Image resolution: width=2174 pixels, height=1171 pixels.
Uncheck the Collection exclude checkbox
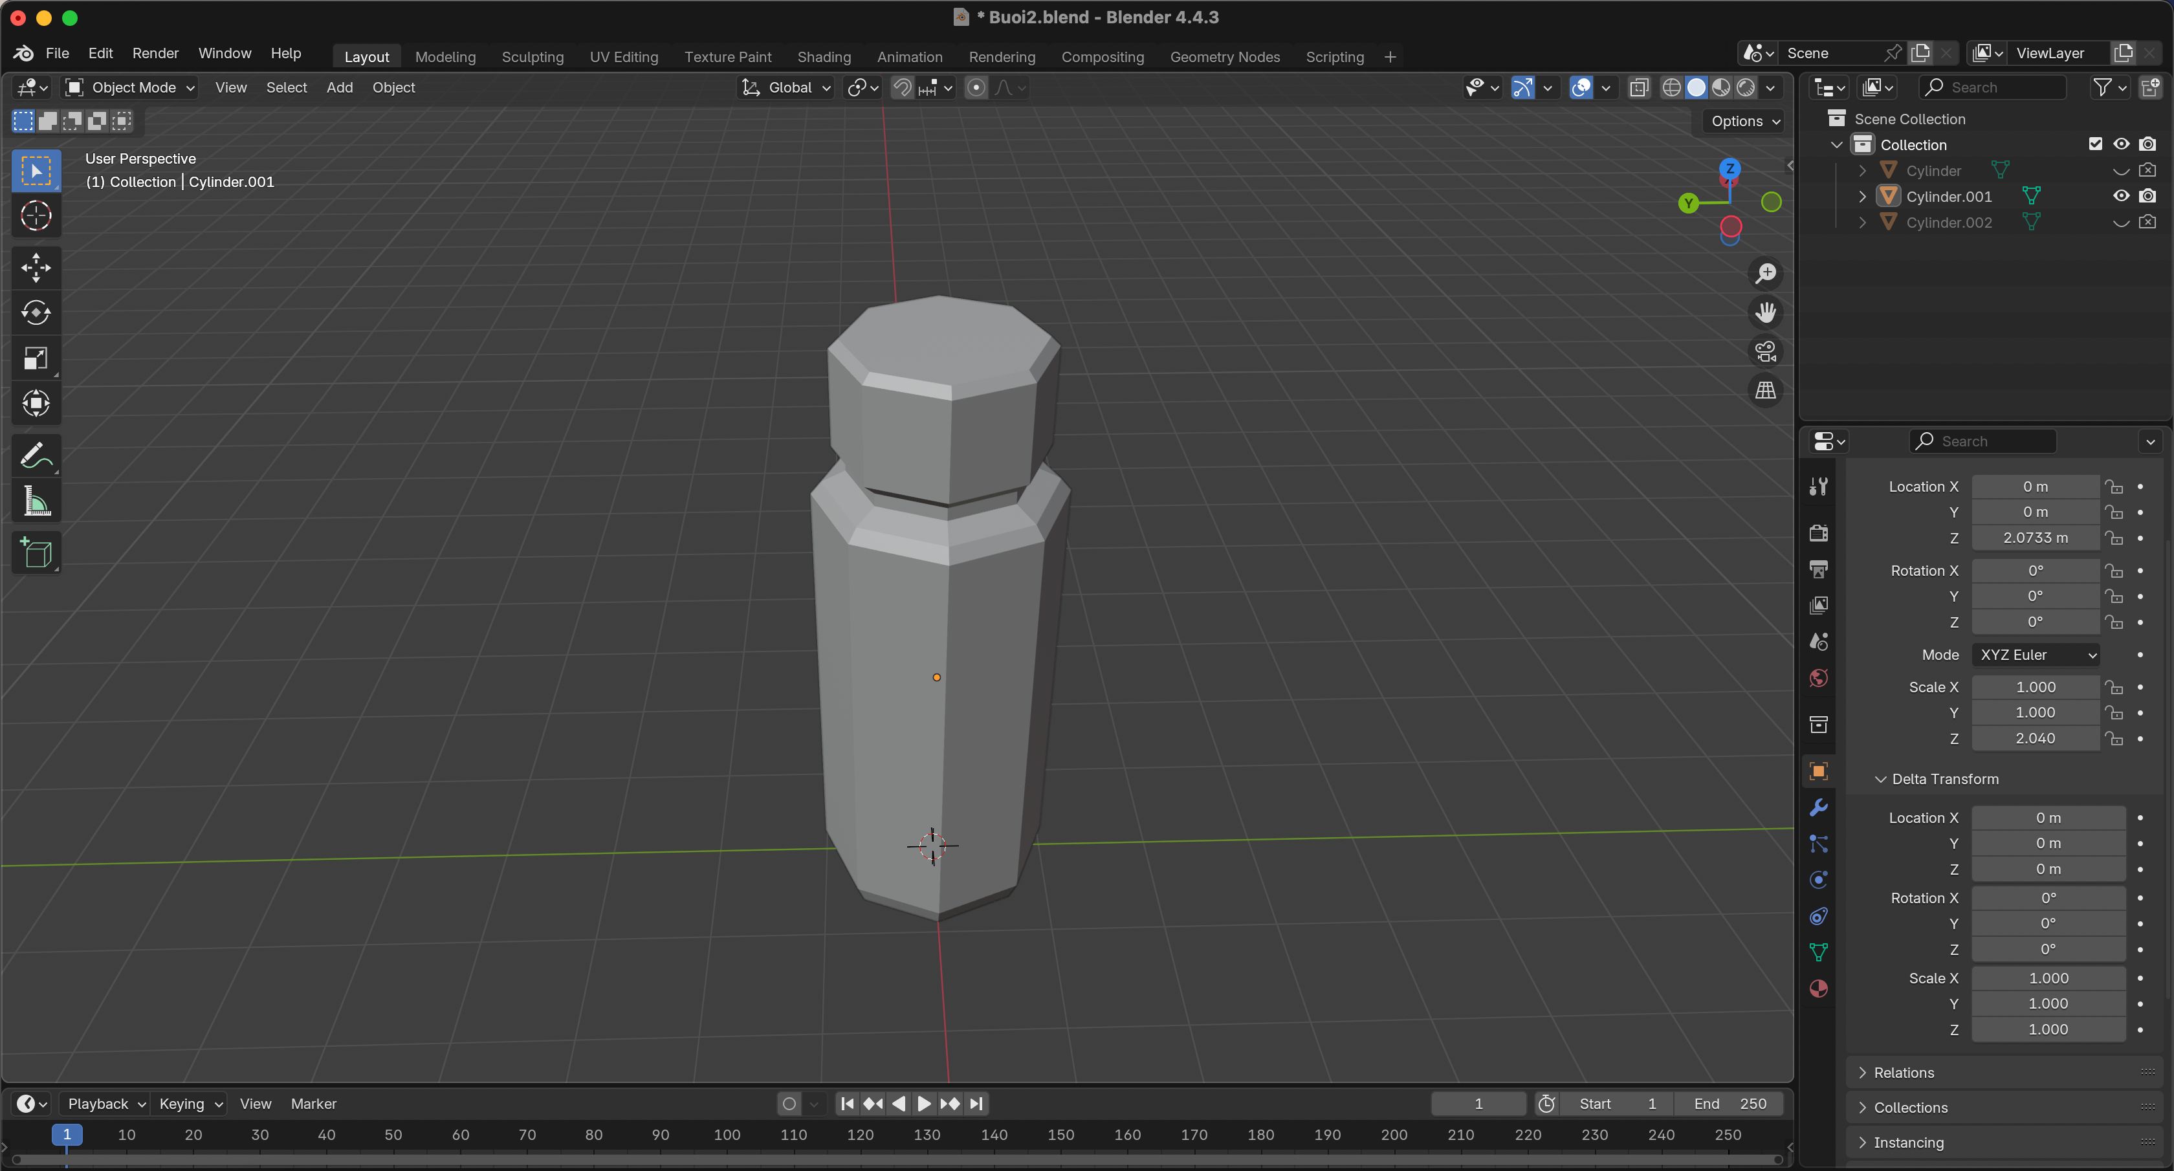click(2094, 144)
